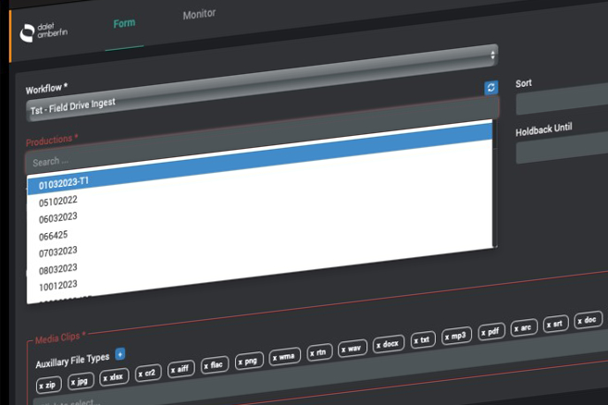Screen dimensions: 608x405
Task: Open the Form tab
Action: (x=124, y=24)
